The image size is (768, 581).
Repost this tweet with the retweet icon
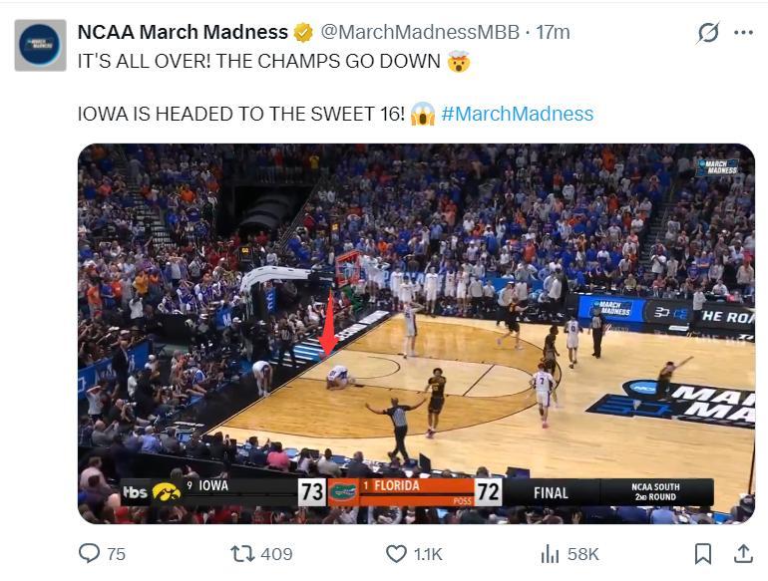(x=242, y=553)
